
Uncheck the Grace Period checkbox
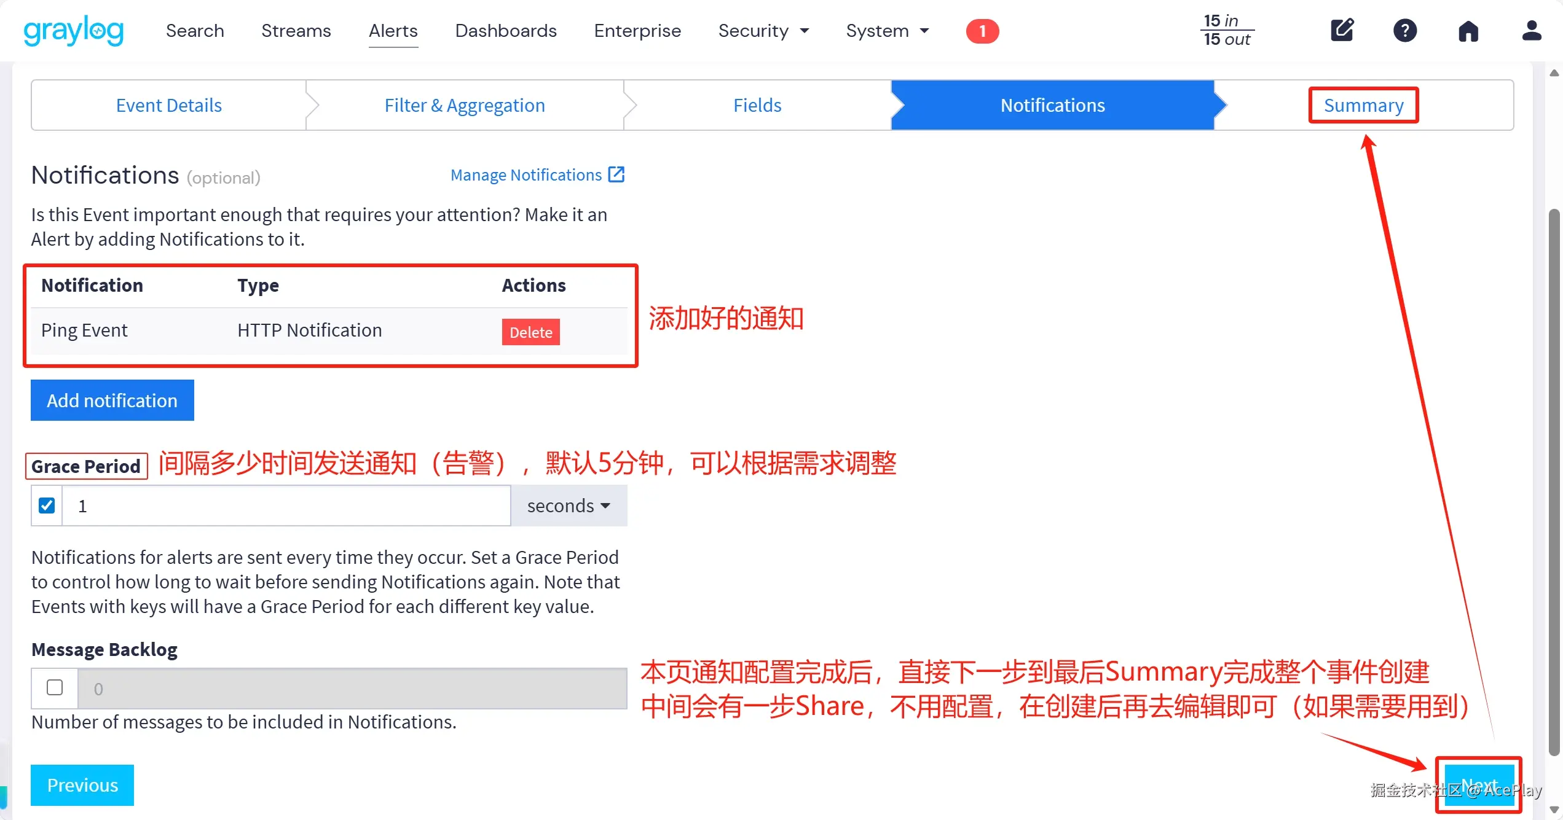(x=46, y=505)
